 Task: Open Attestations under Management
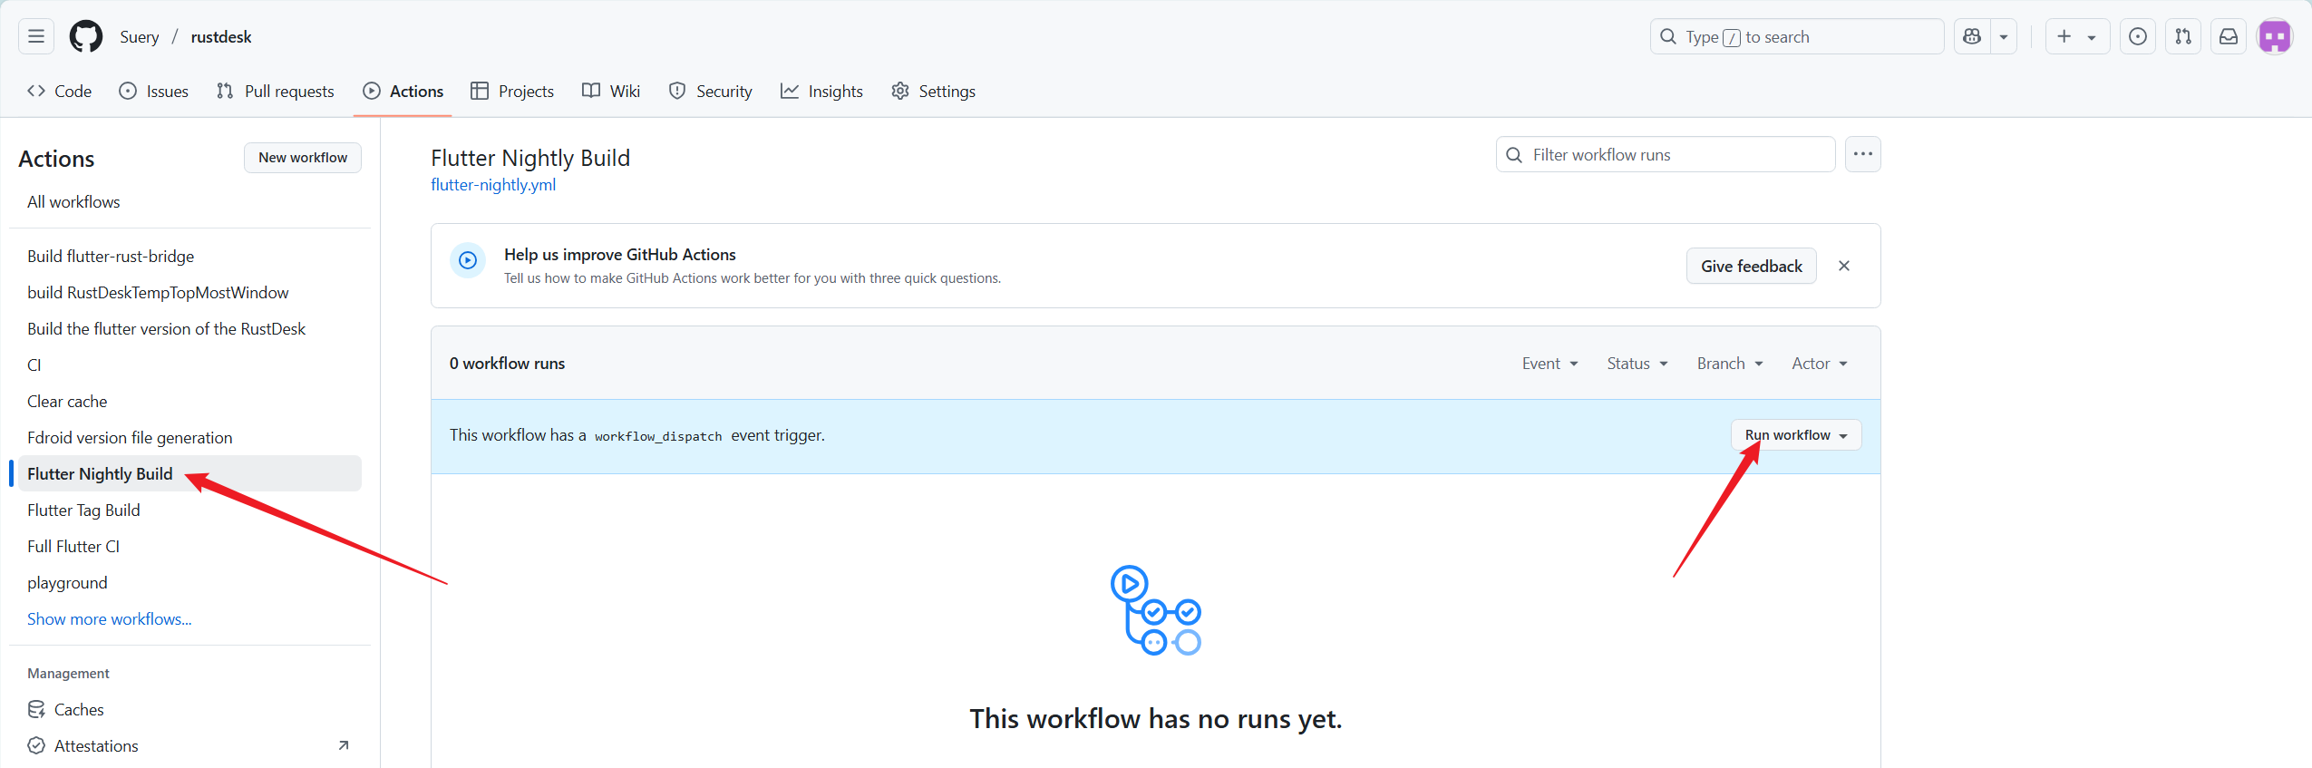coord(189,745)
